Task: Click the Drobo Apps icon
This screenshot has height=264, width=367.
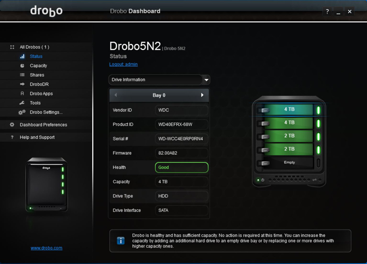Action: [x=22, y=93]
